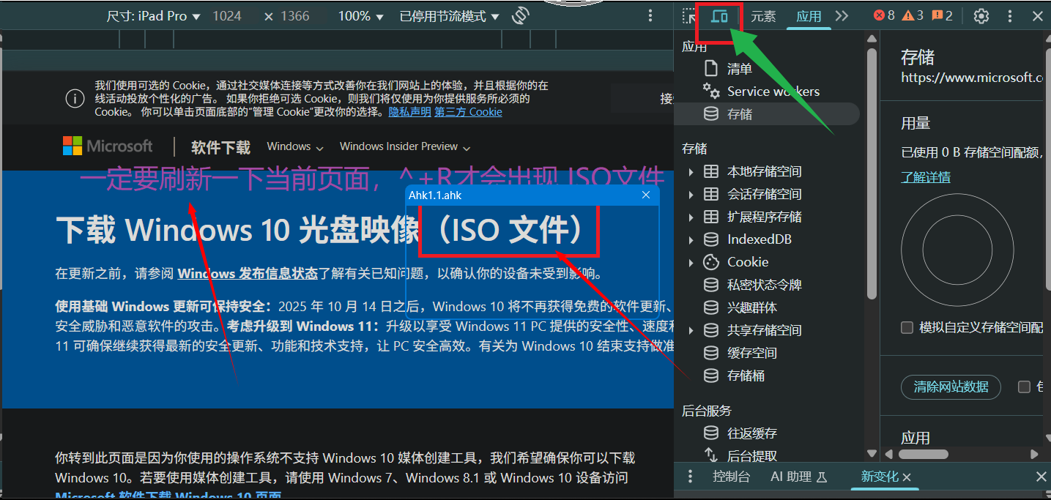
Task: Open the 隐私声明 link
Action: pos(410,112)
